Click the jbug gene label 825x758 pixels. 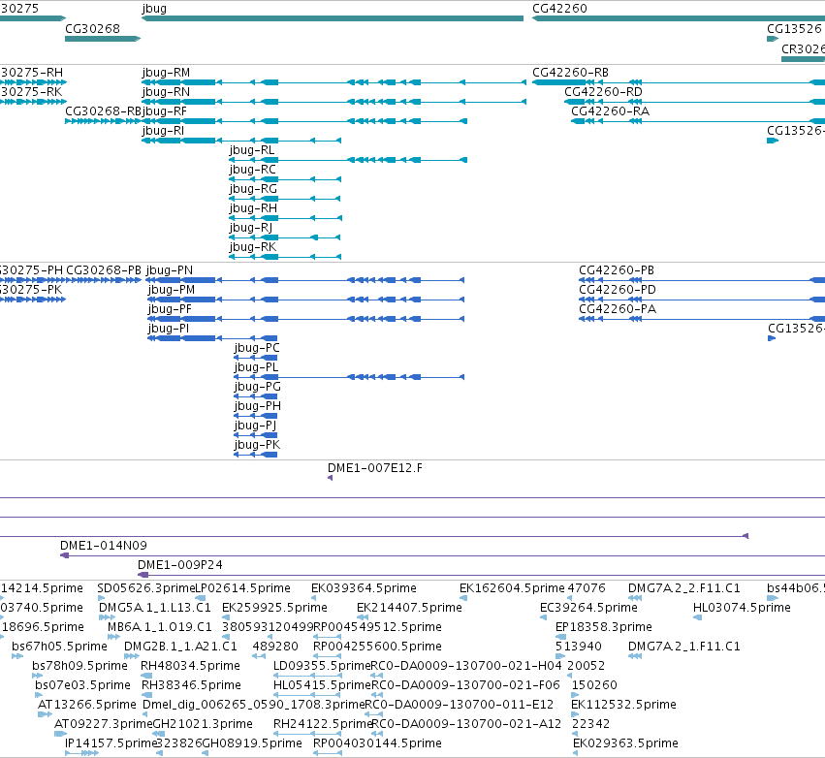(x=154, y=9)
